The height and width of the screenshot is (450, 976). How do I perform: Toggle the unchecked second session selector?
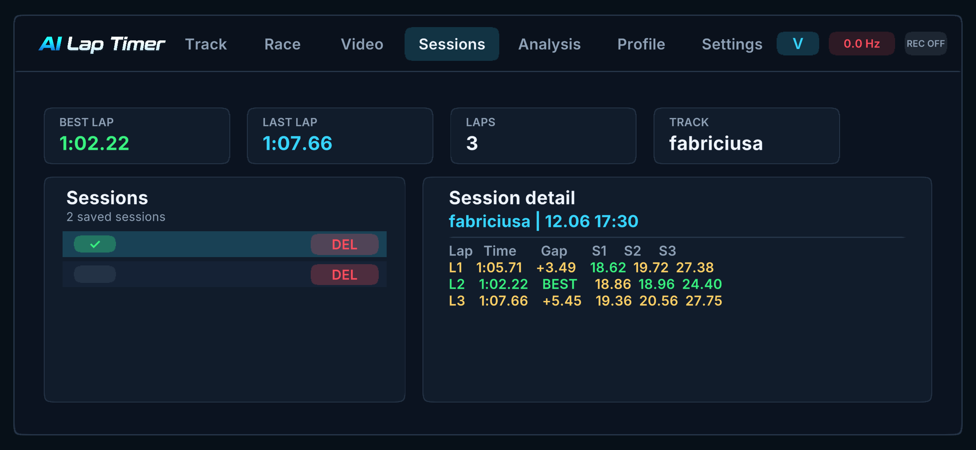(95, 274)
